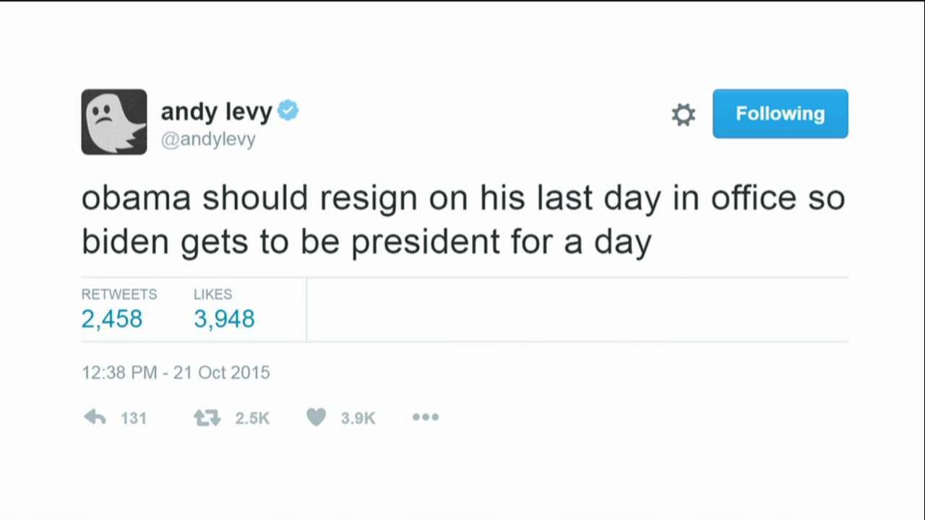
Task: Click the LIKES label
Action: point(212,294)
